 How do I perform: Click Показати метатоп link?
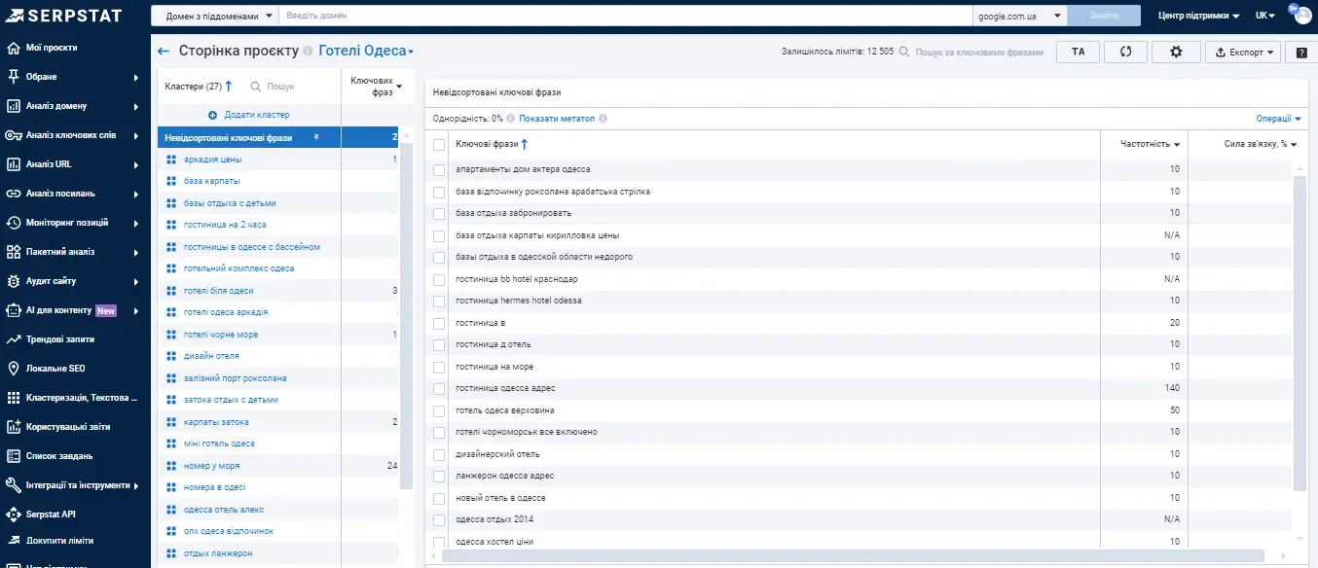(x=557, y=119)
